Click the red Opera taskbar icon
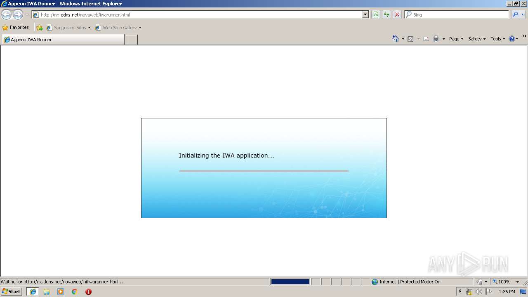This screenshot has height=297, width=528. pos(88,292)
